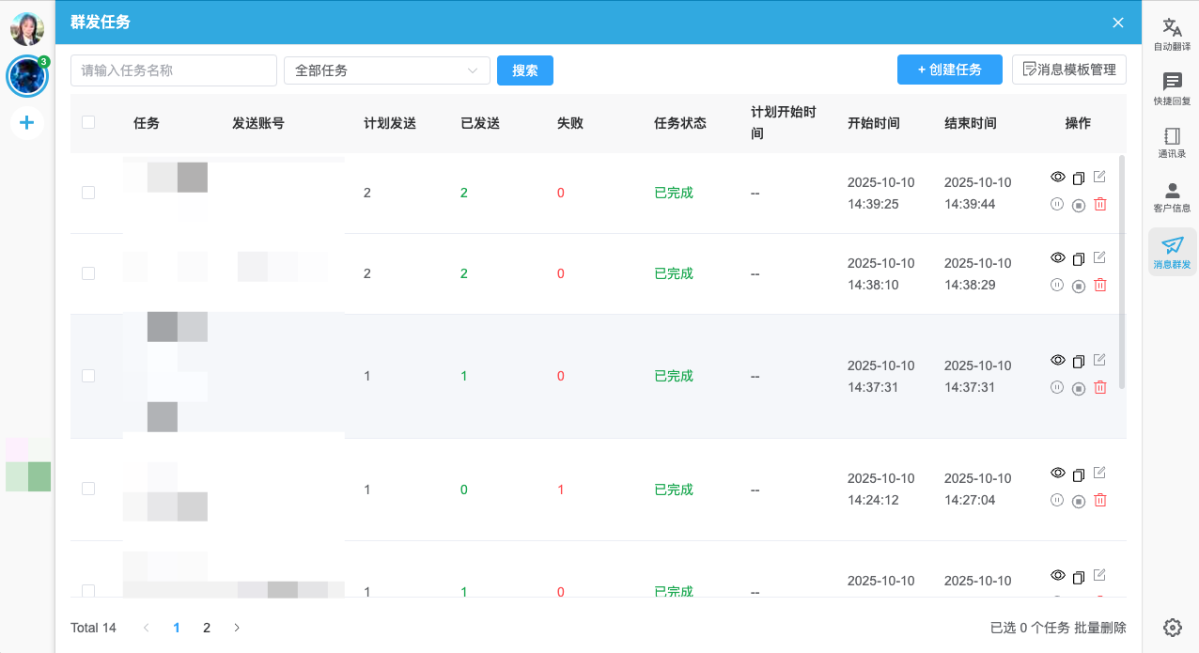Click the 创建任务 button

[949, 70]
